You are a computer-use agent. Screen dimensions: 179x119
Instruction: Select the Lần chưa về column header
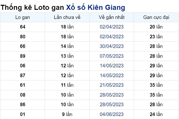tap(67, 18)
